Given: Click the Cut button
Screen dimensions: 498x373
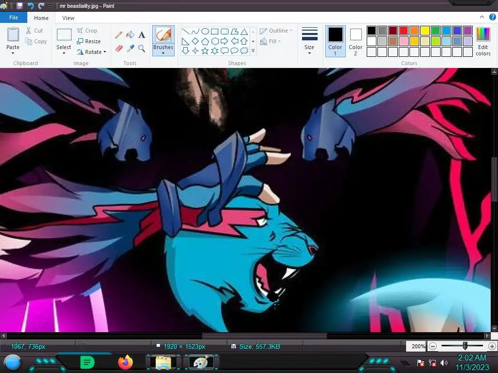Looking at the screenshot, I should pyautogui.click(x=35, y=31).
